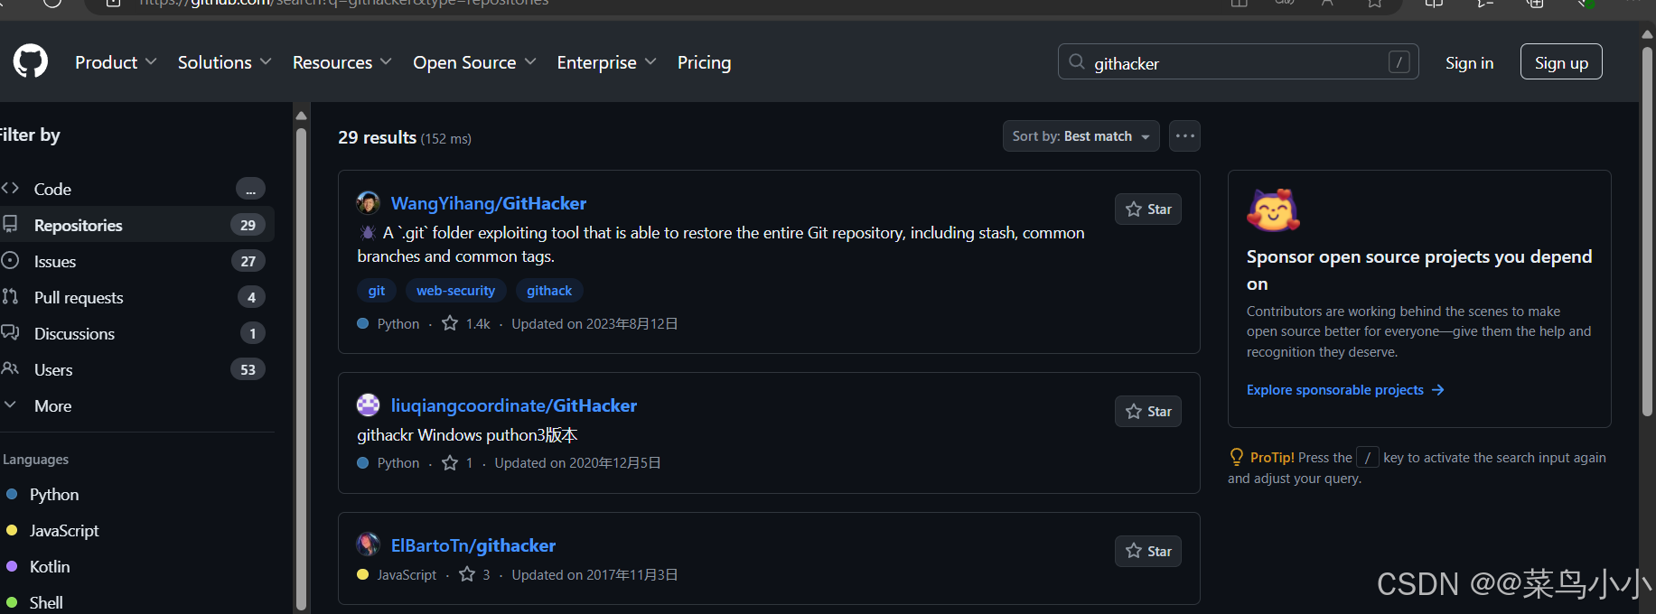Open the Pricing page

click(704, 62)
